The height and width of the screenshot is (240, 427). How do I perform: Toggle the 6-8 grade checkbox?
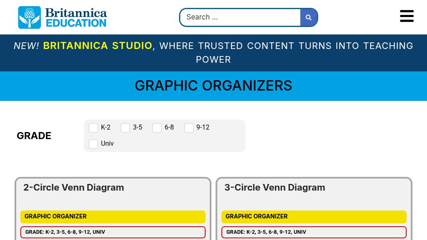point(157,128)
